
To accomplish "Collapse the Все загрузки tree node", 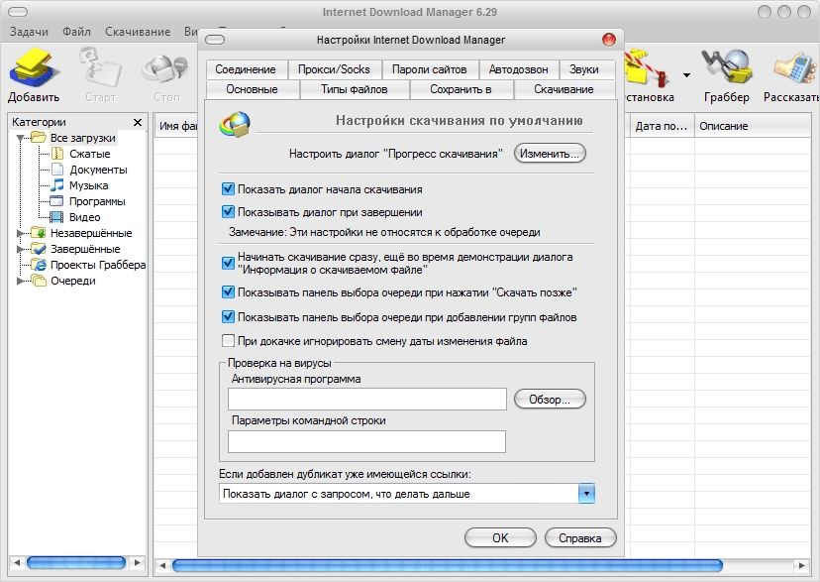I will (x=21, y=138).
